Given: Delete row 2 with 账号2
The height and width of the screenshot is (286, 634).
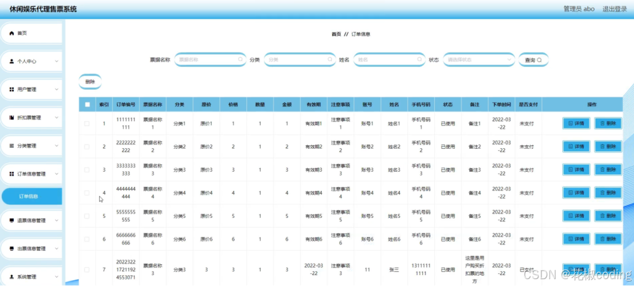Looking at the screenshot, I should pos(608,146).
